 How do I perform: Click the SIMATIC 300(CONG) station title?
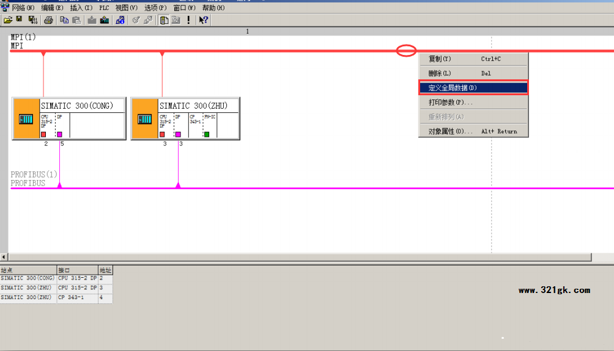tap(77, 106)
